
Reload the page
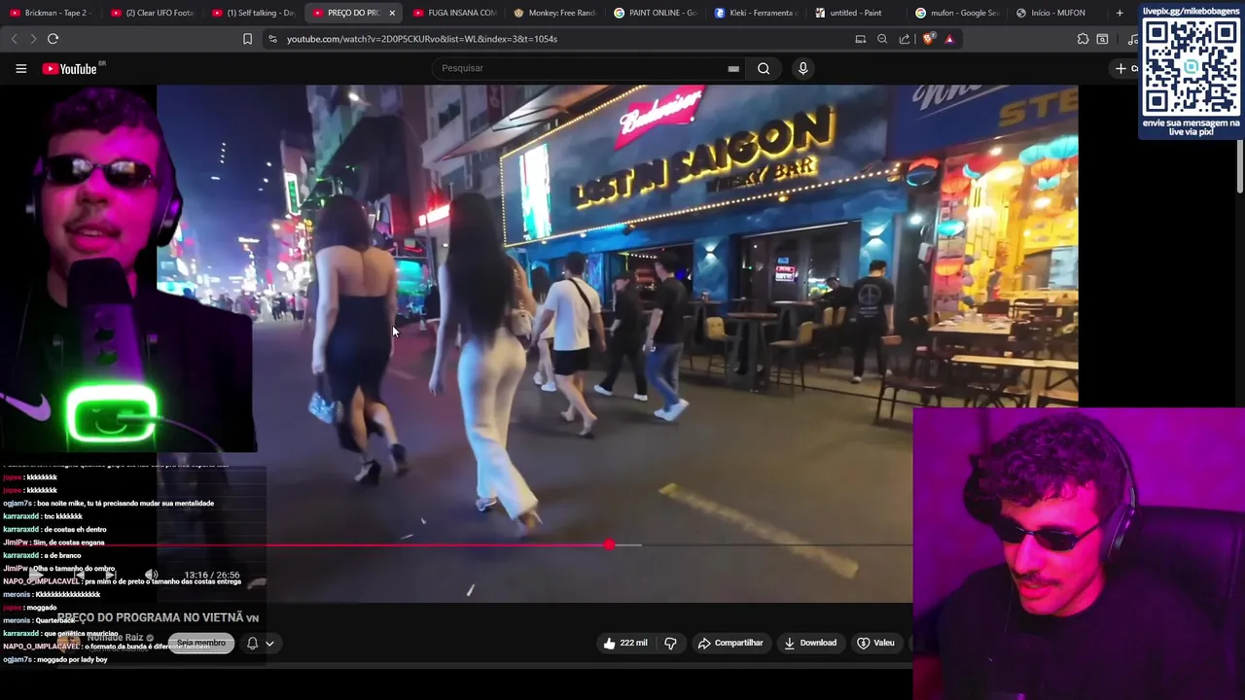tap(53, 39)
